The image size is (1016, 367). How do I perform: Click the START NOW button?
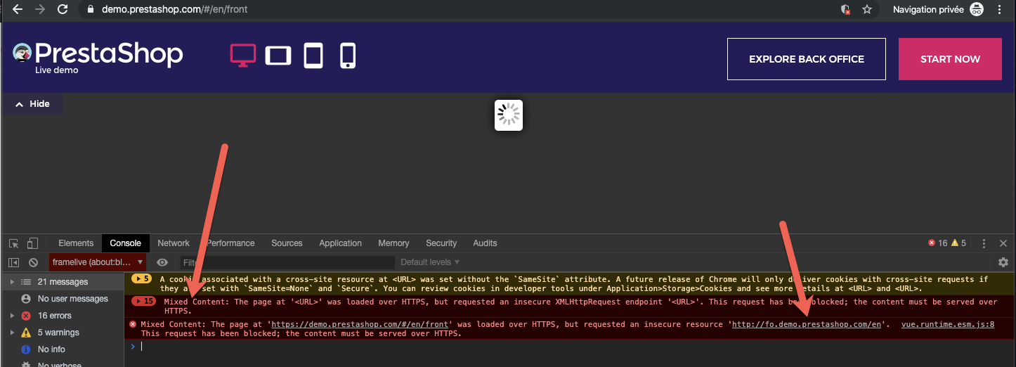[x=950, y=59]
